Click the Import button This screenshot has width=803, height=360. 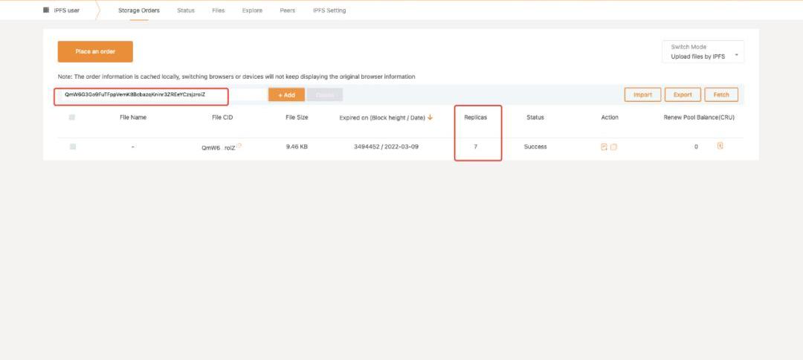pyautogui.click(x=642, y=95)
